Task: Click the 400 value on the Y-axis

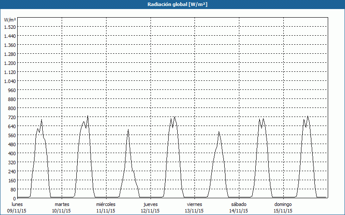Action: pyautogui.click(x=12, y=153)
